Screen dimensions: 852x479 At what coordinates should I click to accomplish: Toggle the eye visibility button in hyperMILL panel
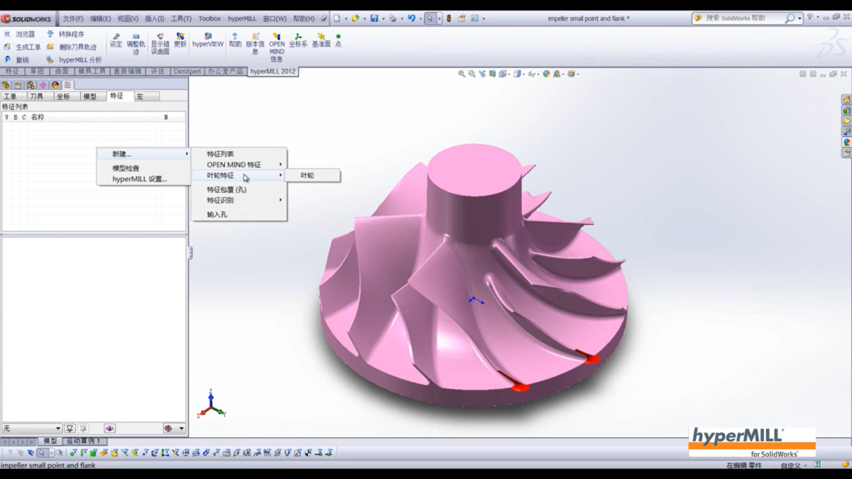coord(109,429)
